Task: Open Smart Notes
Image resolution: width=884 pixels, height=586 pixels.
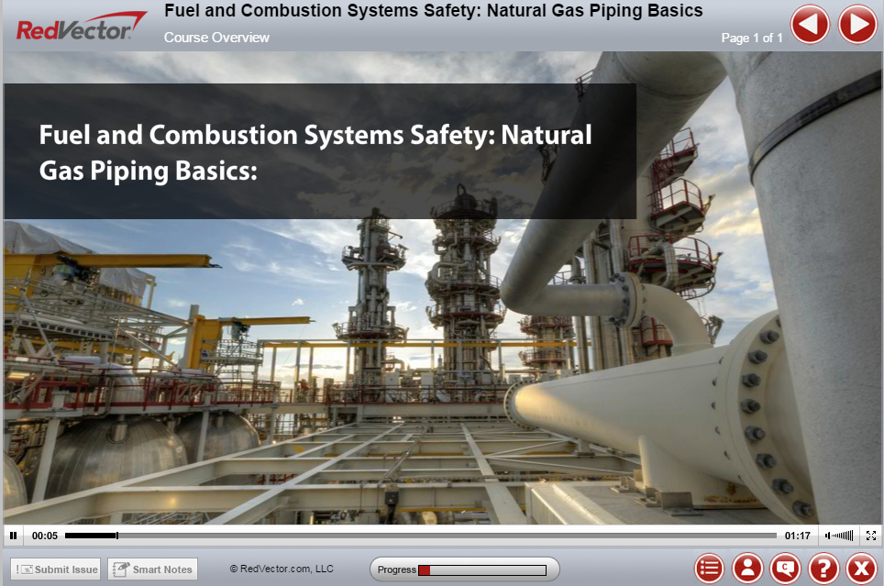Action: pyautogui.click(x=152, y=569)
